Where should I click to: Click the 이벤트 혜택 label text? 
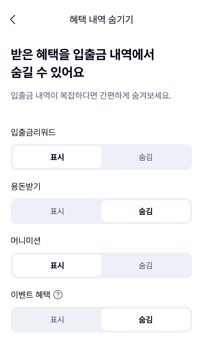pos(31,295)
